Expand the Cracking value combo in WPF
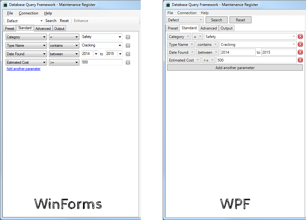The width and height of the screenshot is (306, 220). point(294,44)
